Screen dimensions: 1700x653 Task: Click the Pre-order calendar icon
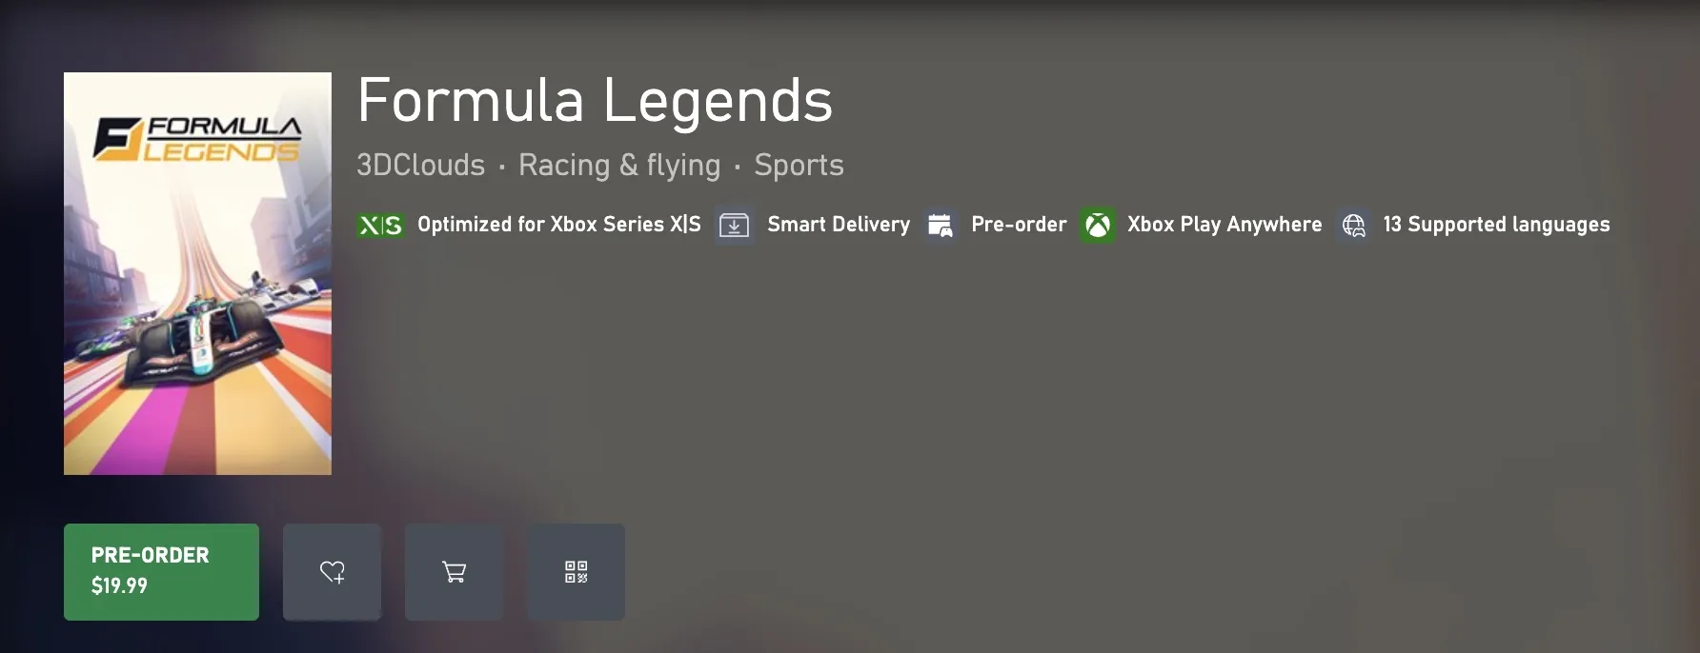coord(940,226)
